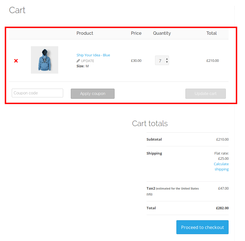Proceed to checkout

pos(202,227)
